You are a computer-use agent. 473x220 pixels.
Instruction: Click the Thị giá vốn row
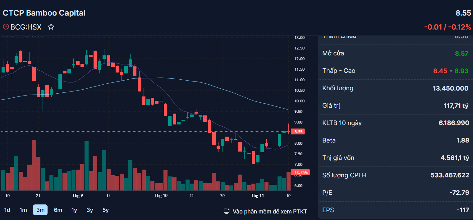[x=396, y=158]
